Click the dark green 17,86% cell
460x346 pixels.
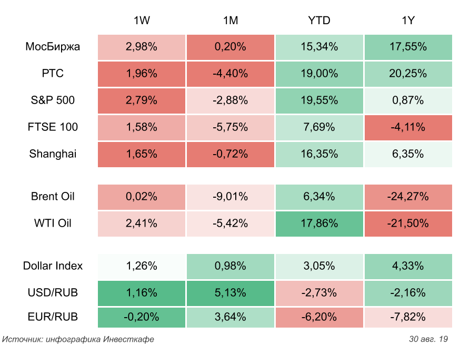click(319, 223)
